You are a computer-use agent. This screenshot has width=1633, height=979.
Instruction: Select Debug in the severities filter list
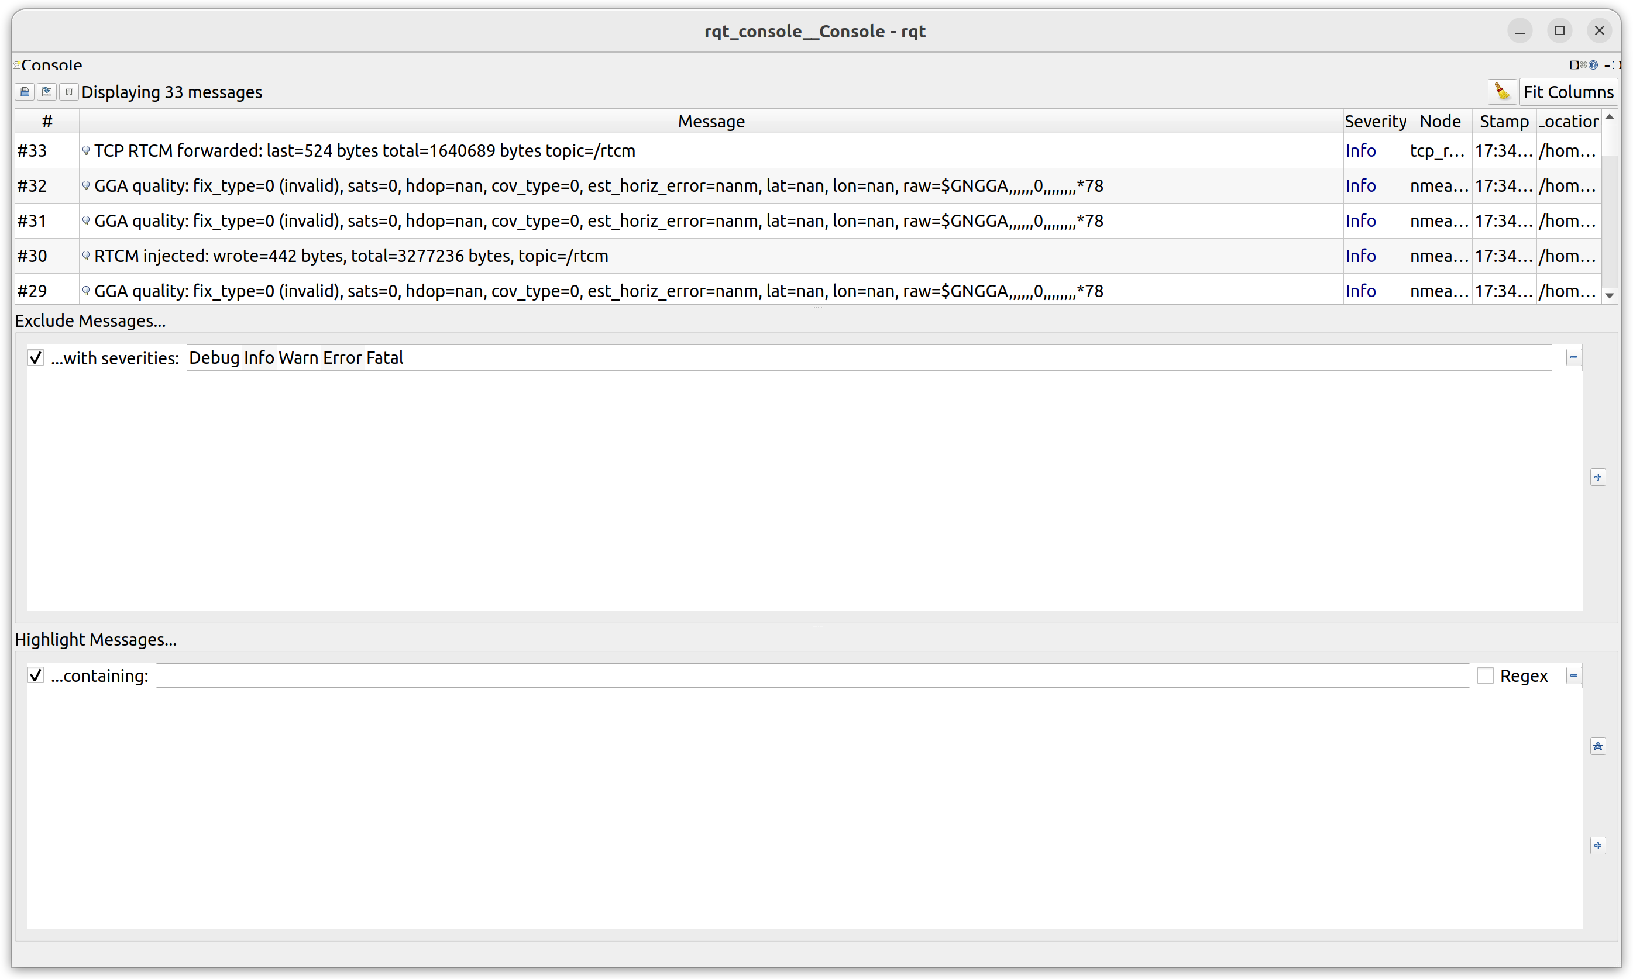point(214,357)
